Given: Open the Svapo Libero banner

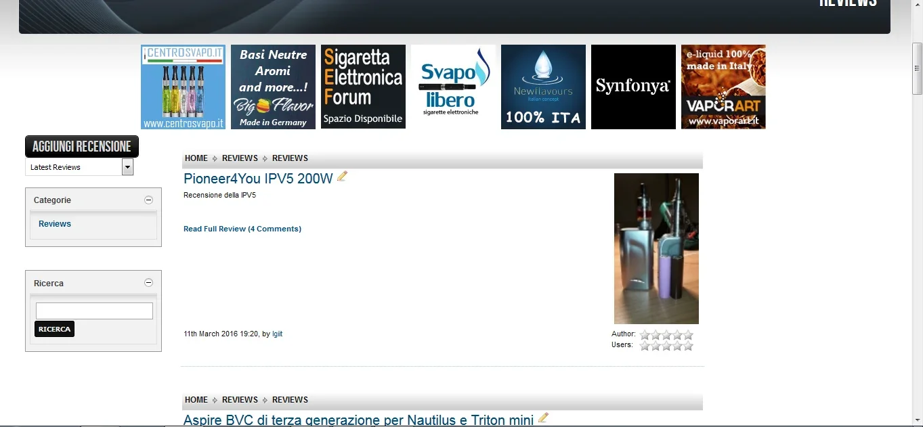Looking at the screenshot, I should point(453,87).
